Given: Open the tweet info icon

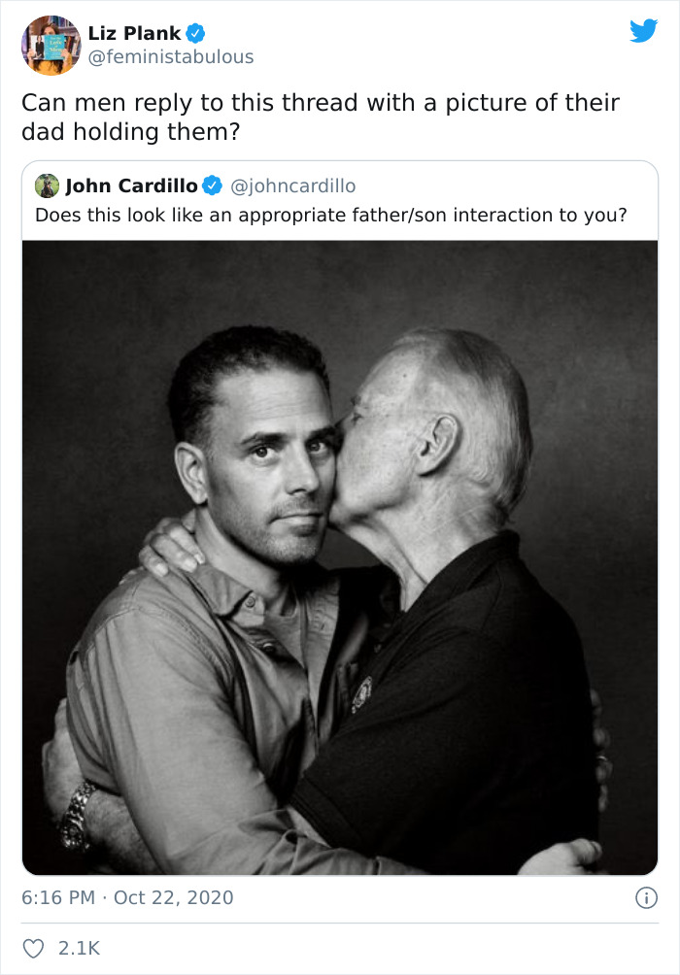Looking at the screenshot, I should point(646,898).
